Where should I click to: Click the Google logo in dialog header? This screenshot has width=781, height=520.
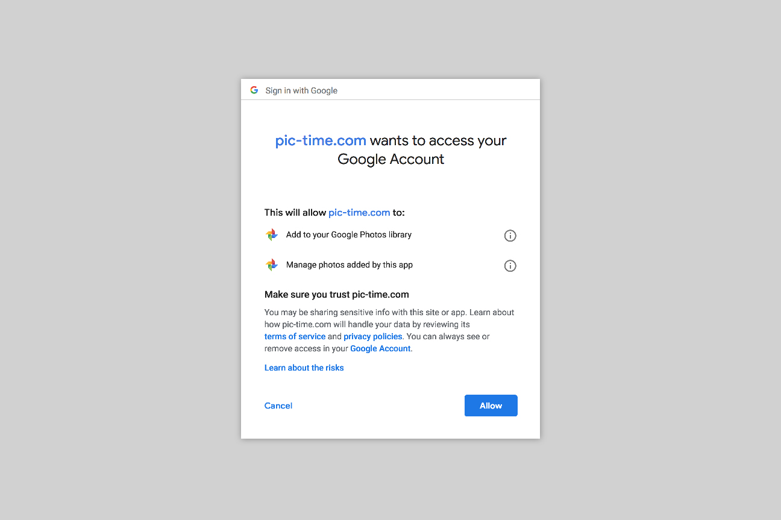click(254, 90)
